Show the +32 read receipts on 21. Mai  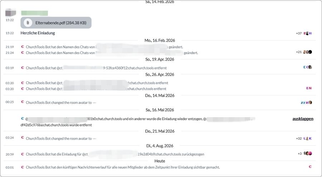point(299,139)
